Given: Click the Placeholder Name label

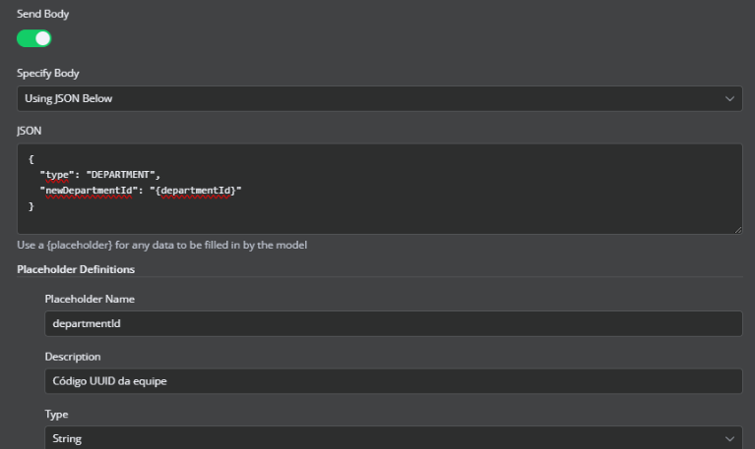Looking at the screenshot, I should tap(90, 299).
